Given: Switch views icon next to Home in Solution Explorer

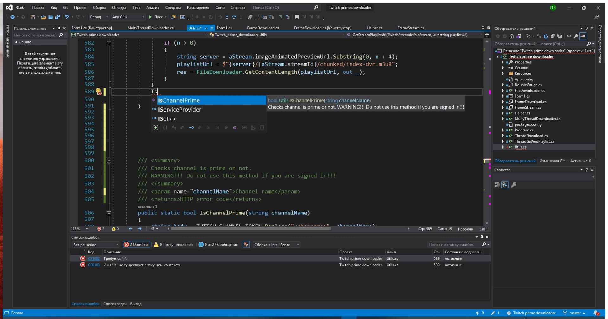Looking at the screenshot, I should 518,36.
